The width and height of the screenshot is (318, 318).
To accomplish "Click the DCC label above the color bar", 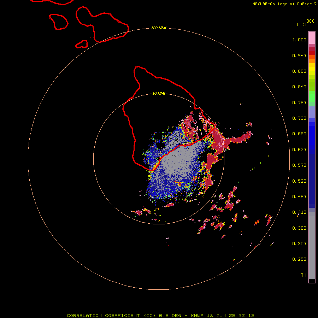I will pos(310,21).
